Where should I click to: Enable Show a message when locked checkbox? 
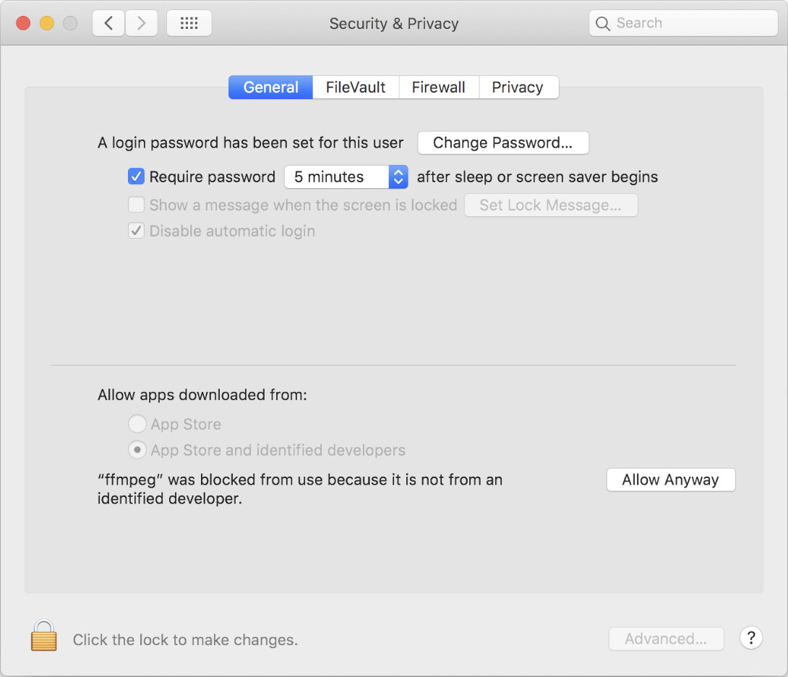click(x=136, y=205)
